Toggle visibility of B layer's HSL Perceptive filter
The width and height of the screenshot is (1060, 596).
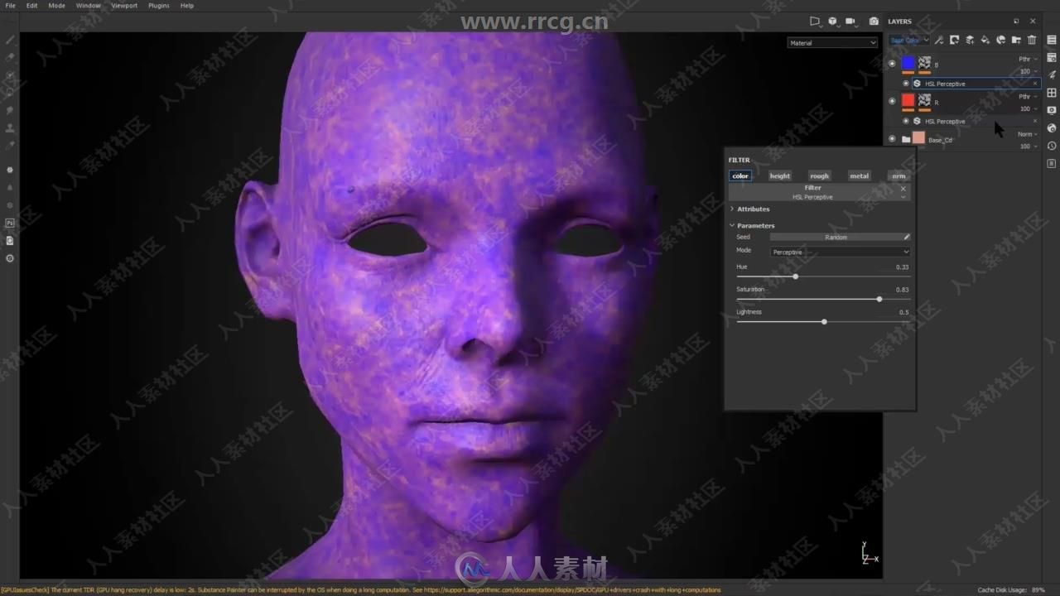(905, 84)
